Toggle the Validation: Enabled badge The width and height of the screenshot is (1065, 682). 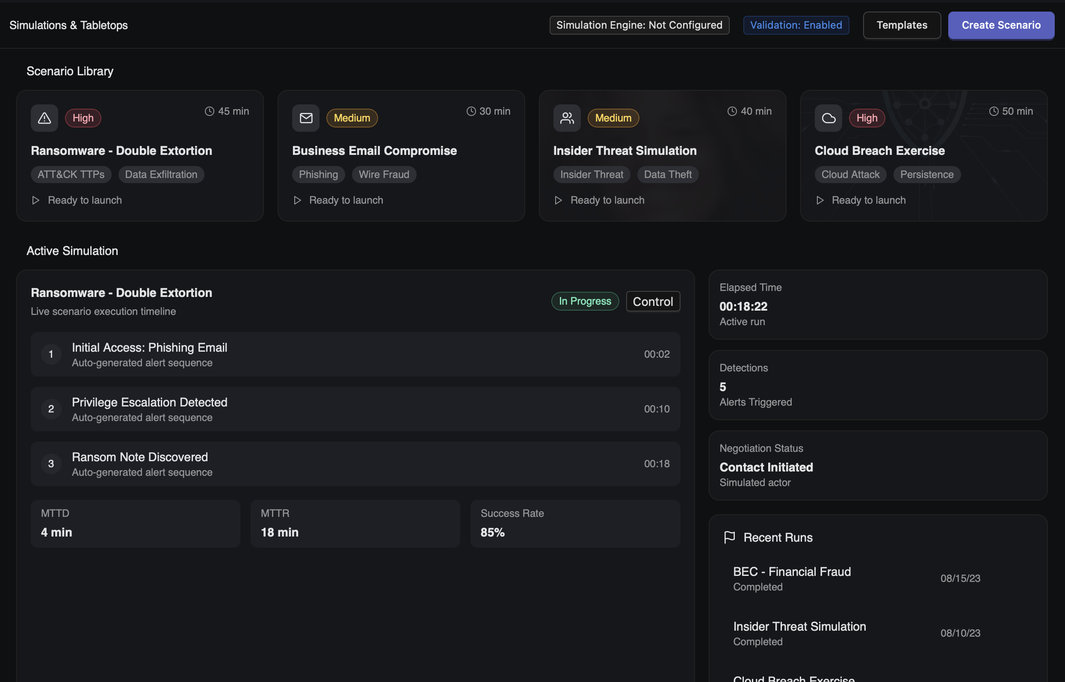796,25
